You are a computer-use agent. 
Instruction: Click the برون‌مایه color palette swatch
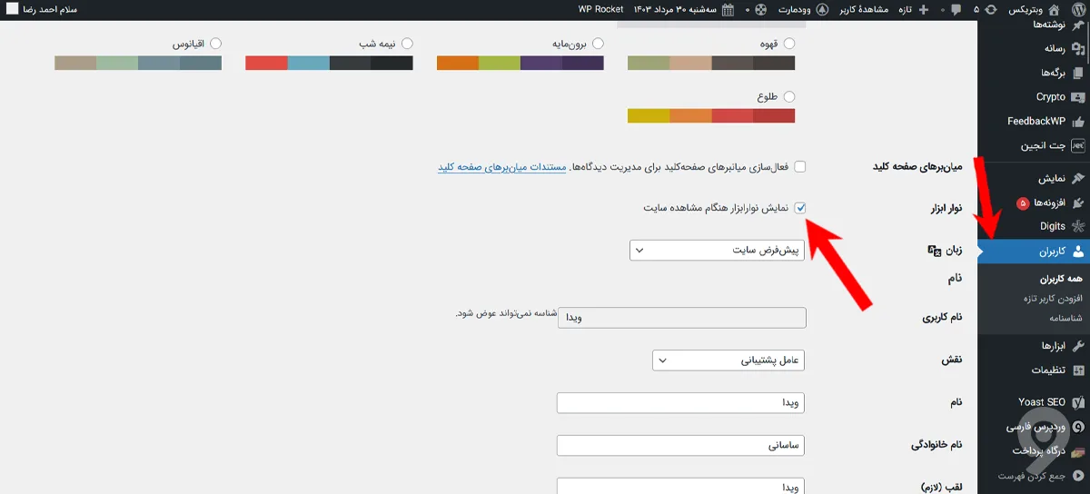(520, 63)
